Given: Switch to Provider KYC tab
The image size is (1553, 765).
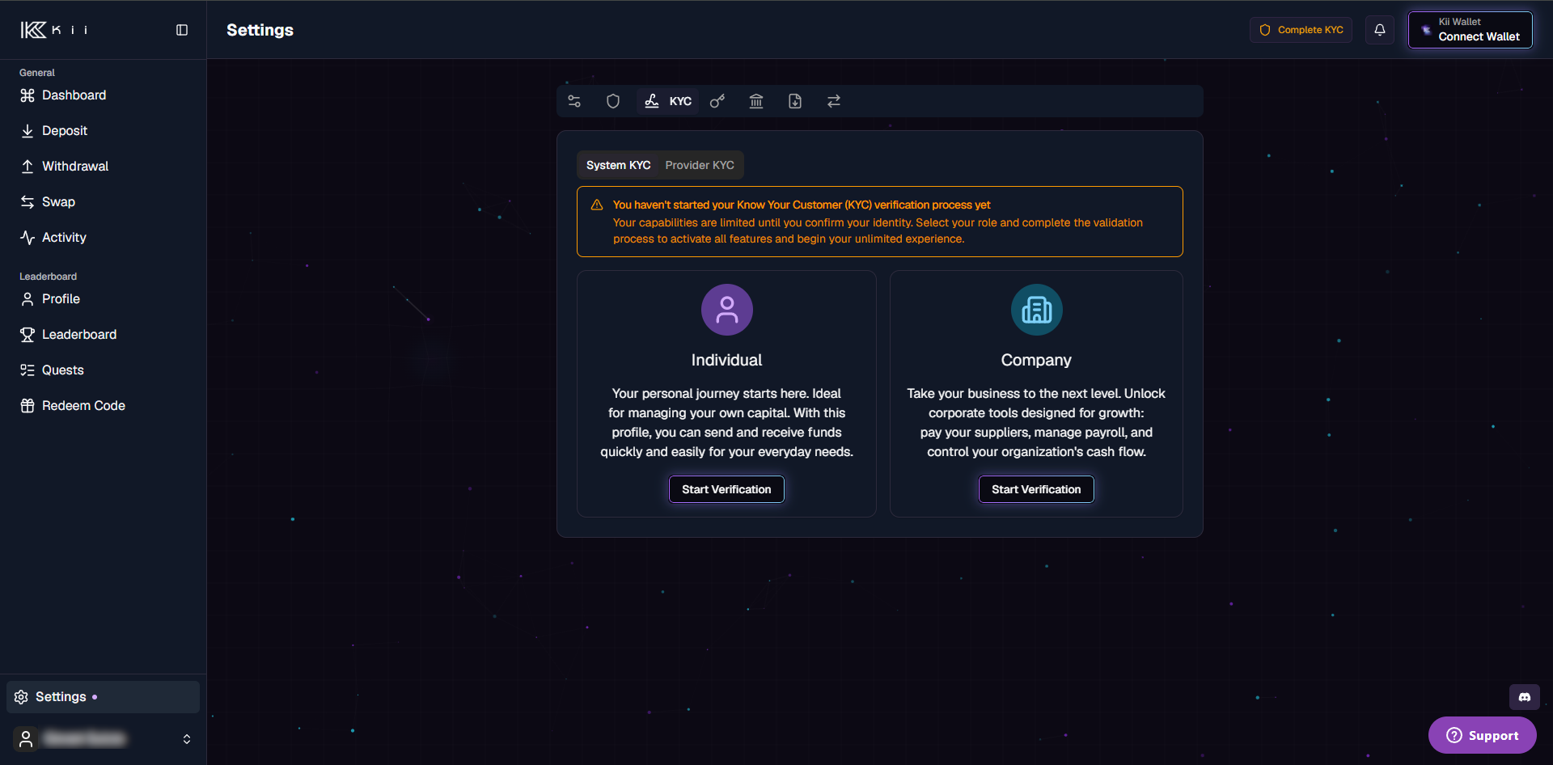Looking at the screenshot, I should (700, 165).
